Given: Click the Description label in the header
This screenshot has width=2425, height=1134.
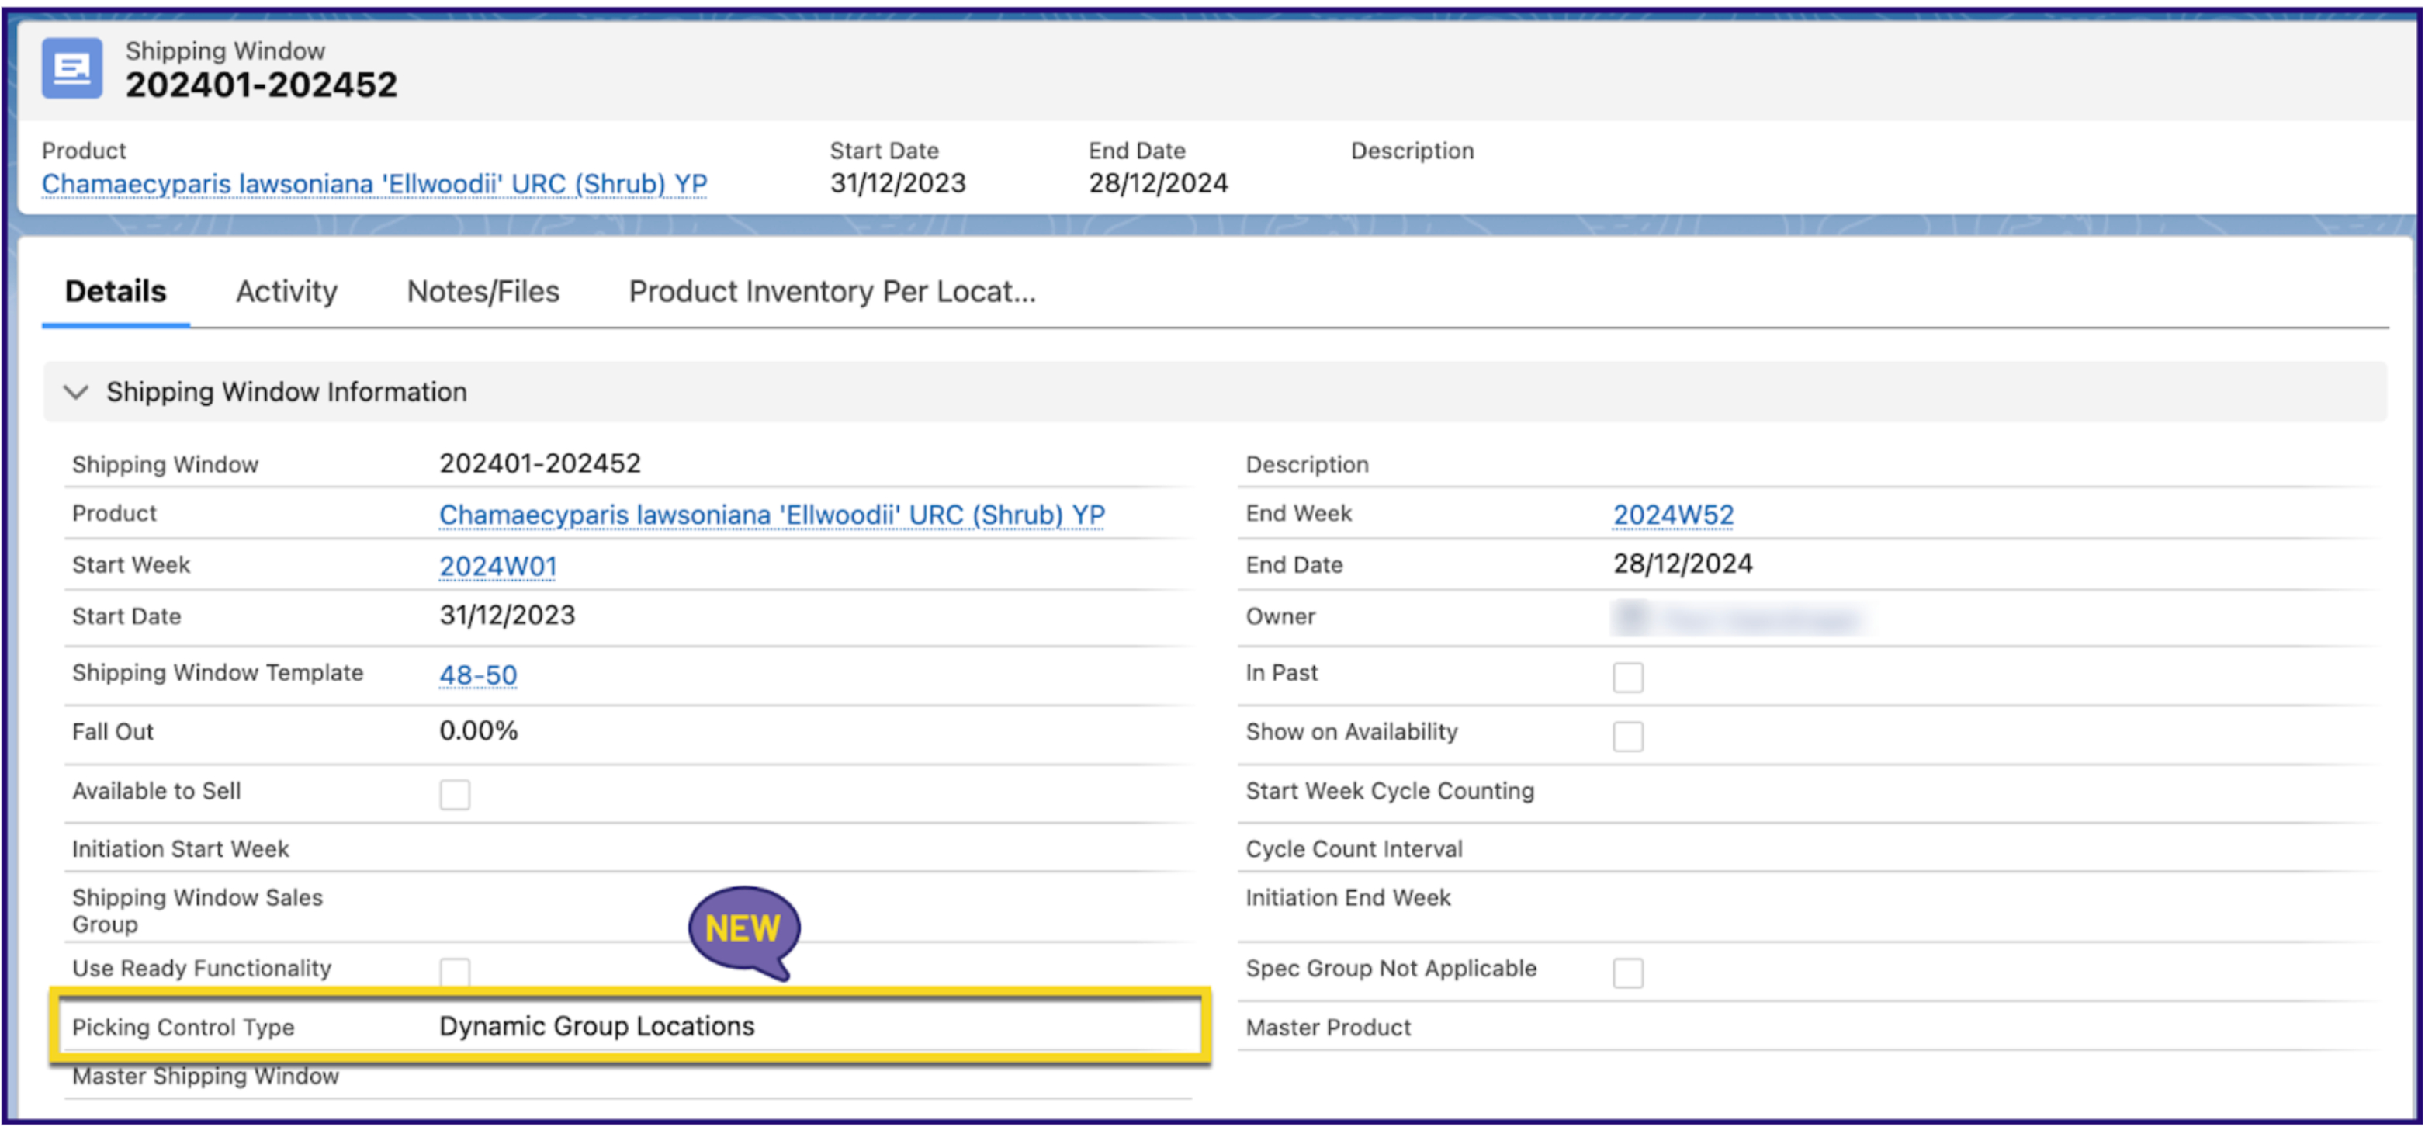Looking at the screenshot, I should 1412,151.
